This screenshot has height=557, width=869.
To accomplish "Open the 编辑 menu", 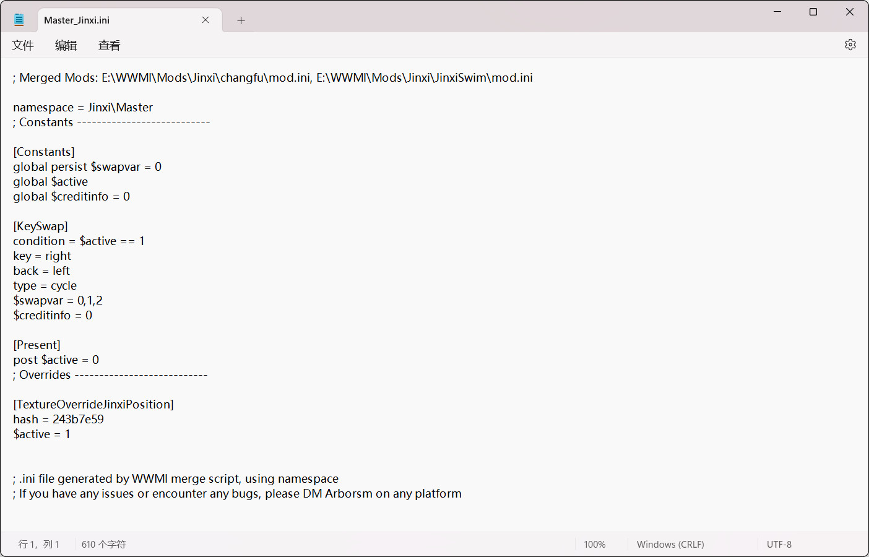I will tap(66, 45).
